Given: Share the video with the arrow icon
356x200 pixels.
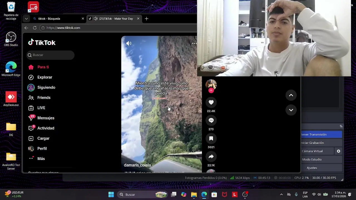Looking at the screenshot, I should [x=211, y=156].
